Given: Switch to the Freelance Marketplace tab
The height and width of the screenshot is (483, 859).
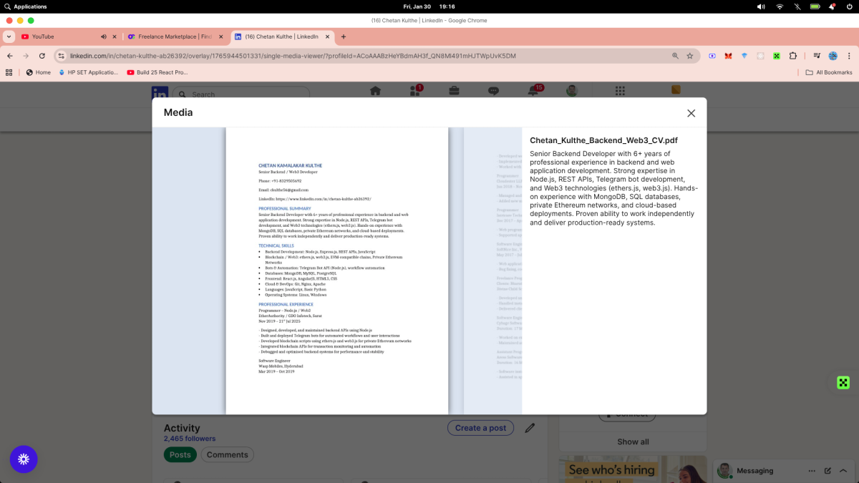Looking at the screenshot, I should (170, 36).
